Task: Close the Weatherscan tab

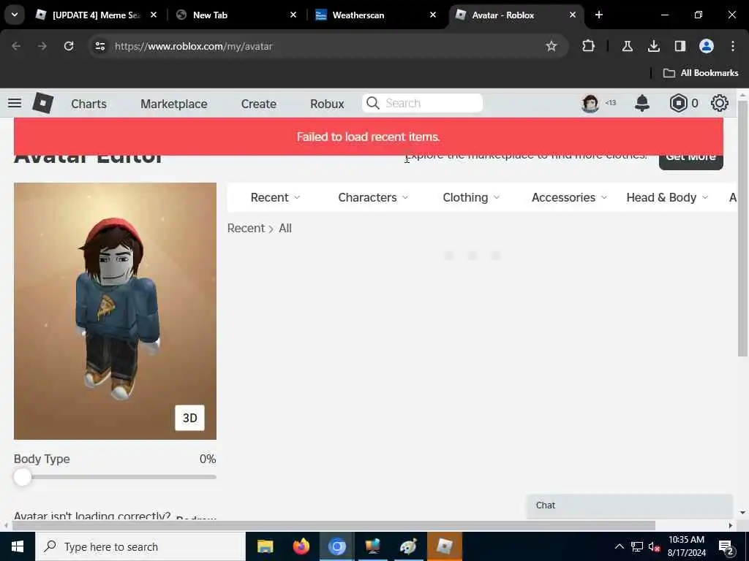Action: [x=433, y=15]
